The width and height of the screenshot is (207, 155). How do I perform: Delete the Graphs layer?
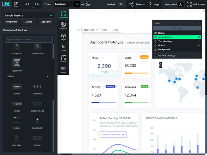click(x=199, y=46)
